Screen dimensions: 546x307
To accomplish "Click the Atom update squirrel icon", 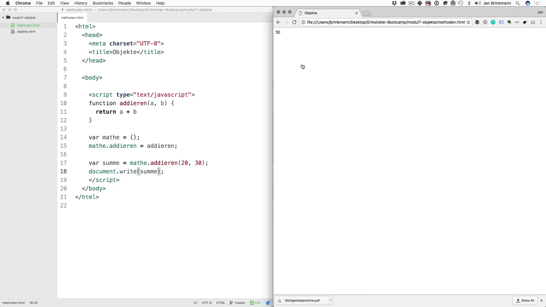I will click(x=268, y=303).
